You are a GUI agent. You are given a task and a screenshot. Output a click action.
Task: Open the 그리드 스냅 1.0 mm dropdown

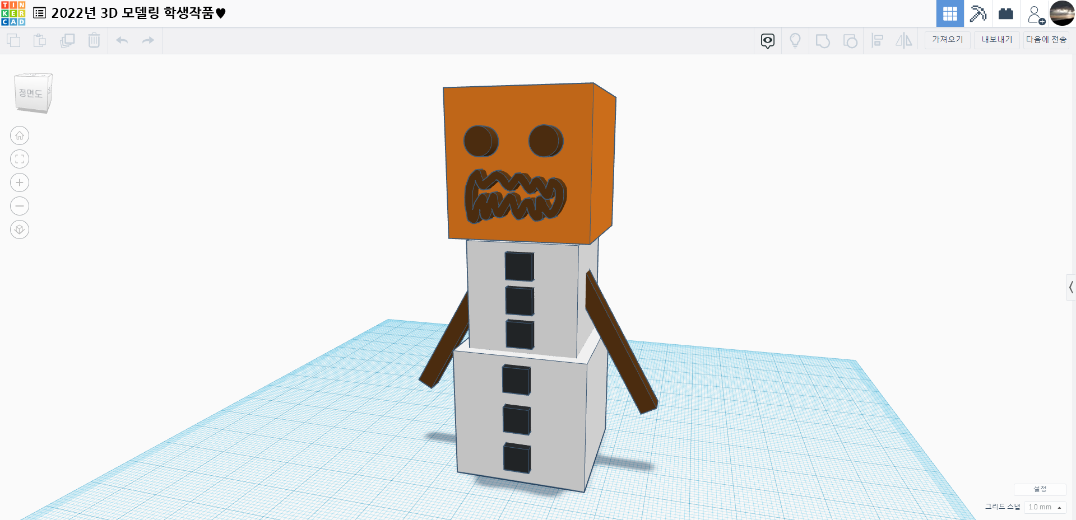coord(1045,507)
